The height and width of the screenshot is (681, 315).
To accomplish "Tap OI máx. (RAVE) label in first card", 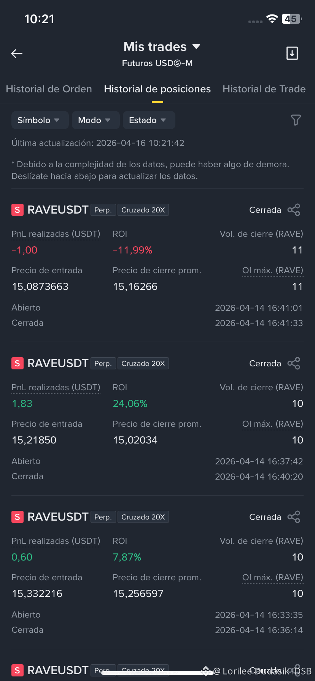I will click(x=273, y=271).
